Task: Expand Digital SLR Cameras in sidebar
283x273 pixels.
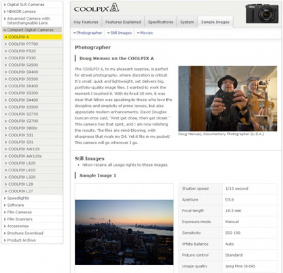Action: point(32,5)
